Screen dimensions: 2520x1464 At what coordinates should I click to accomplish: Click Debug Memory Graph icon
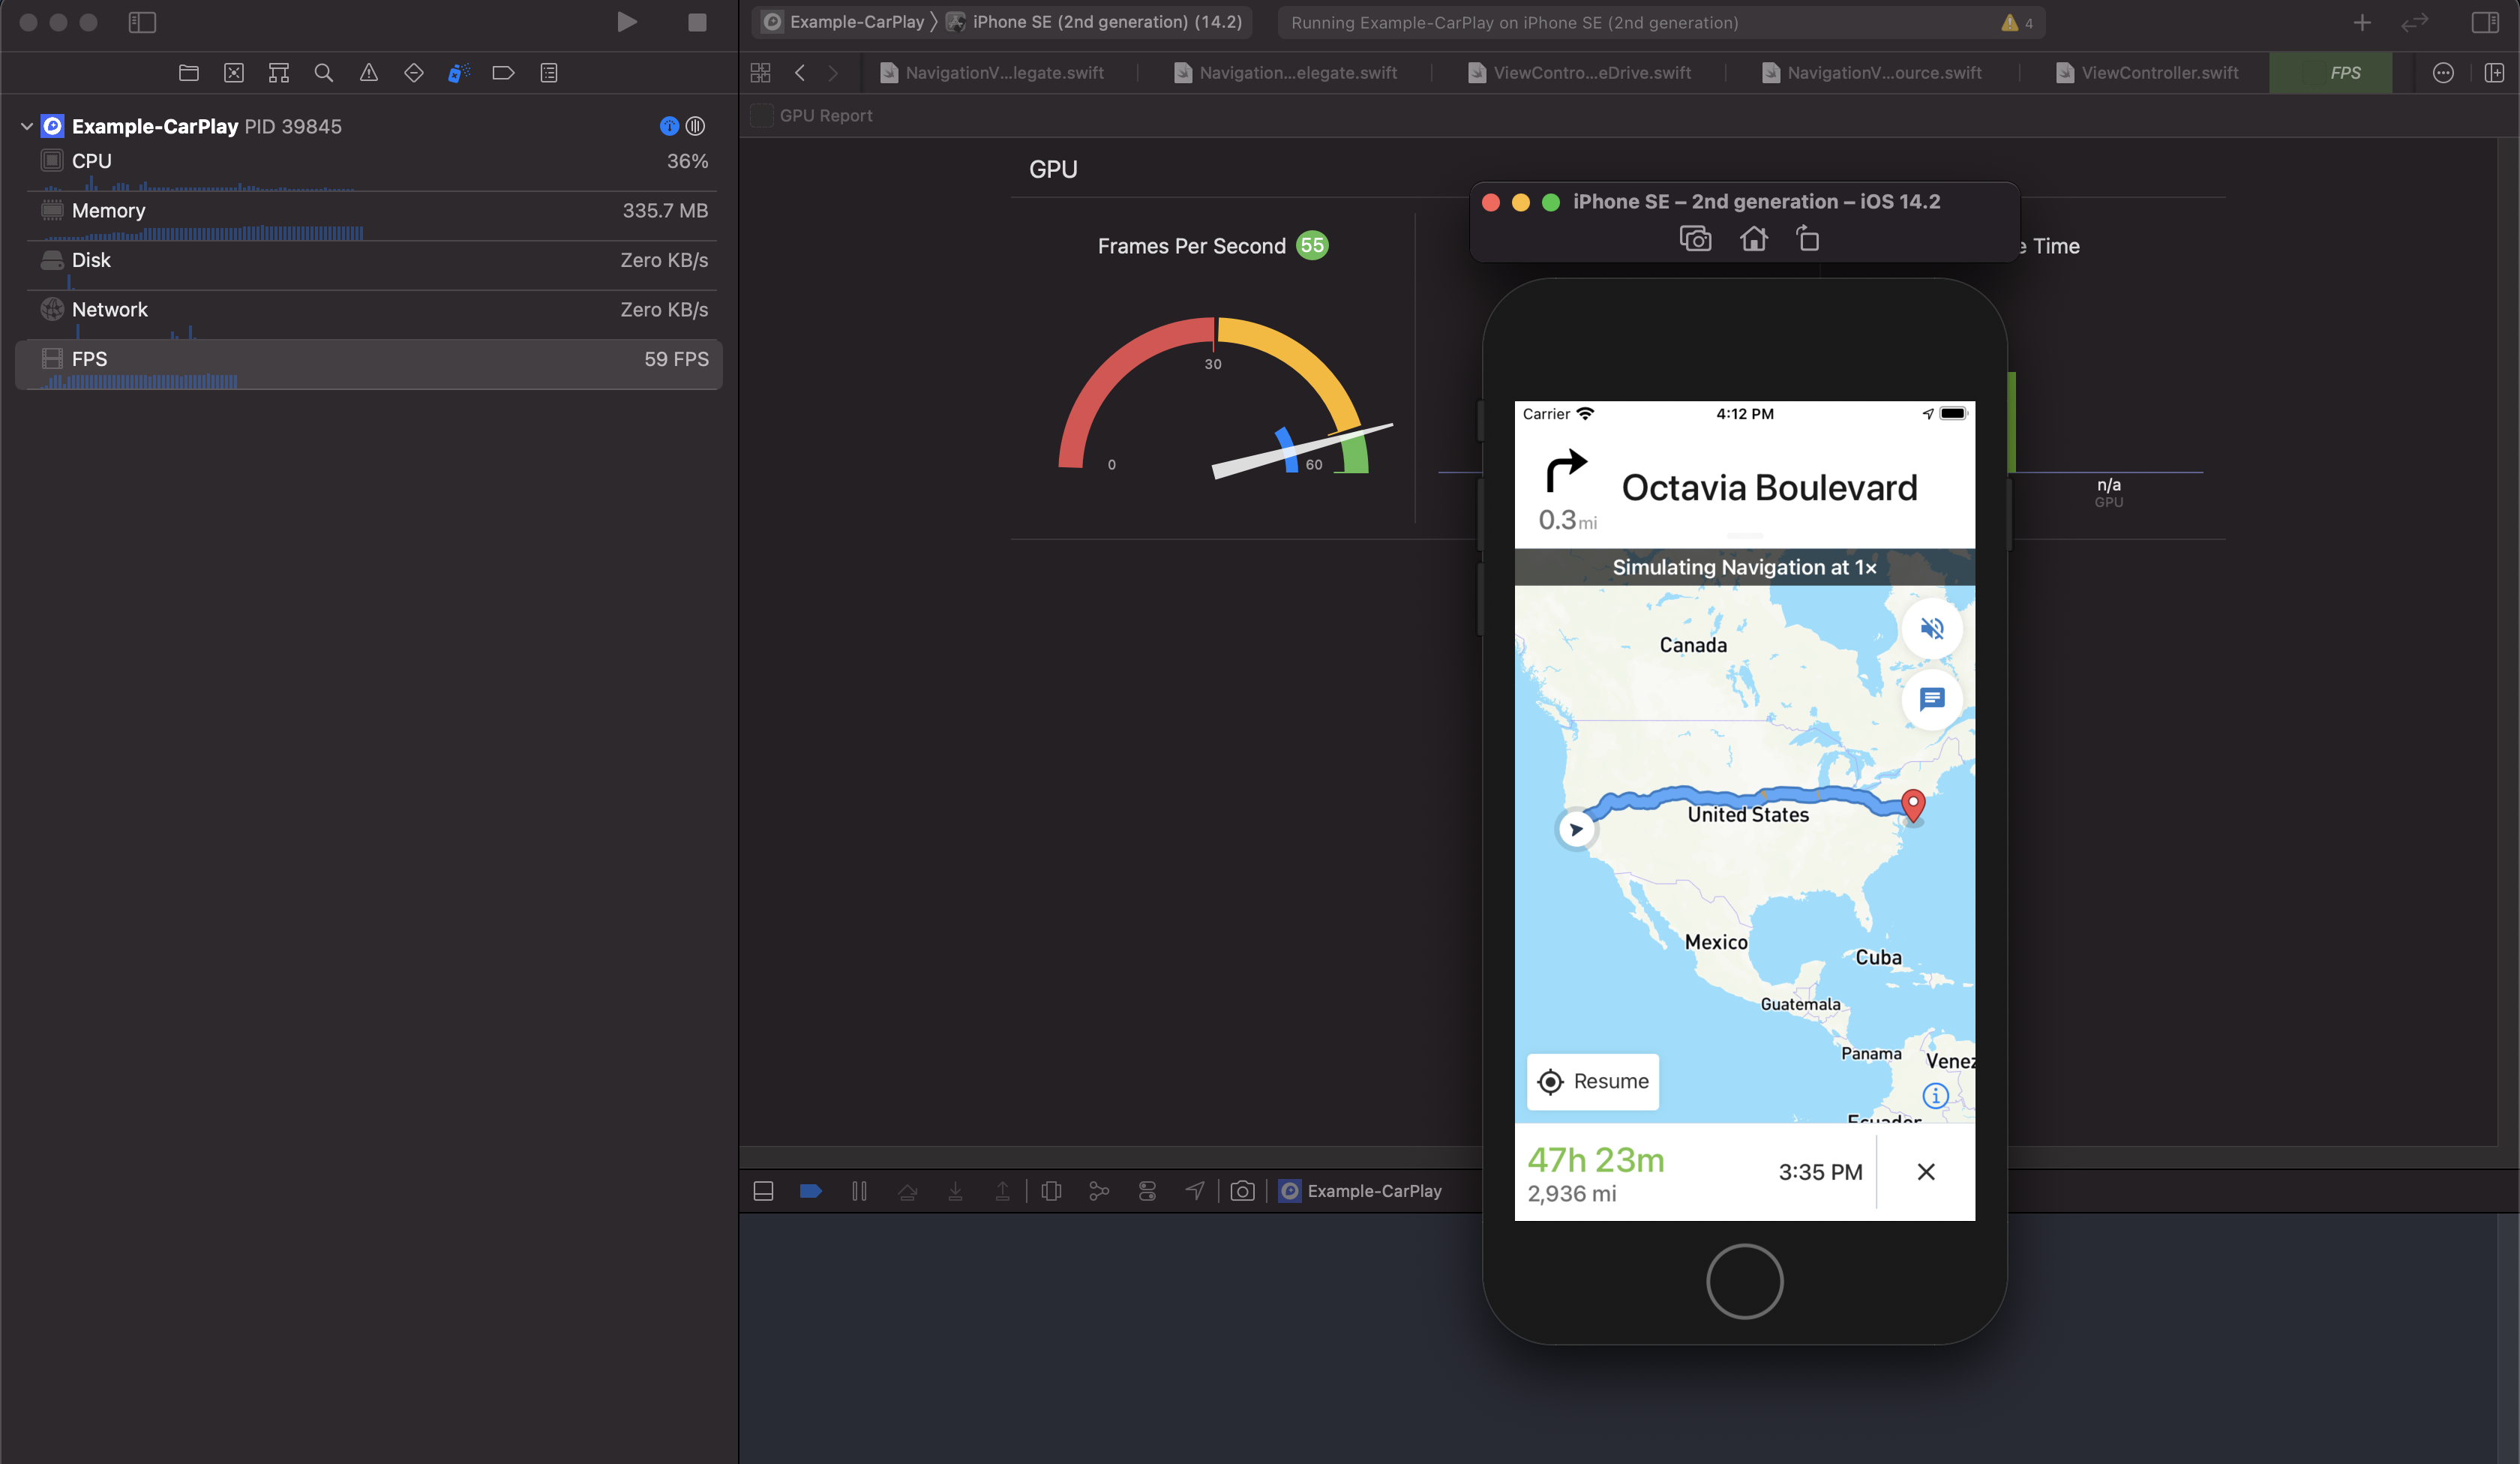pos(1099,1191)
